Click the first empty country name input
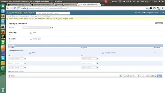165x93 pixels. point(16,59)
